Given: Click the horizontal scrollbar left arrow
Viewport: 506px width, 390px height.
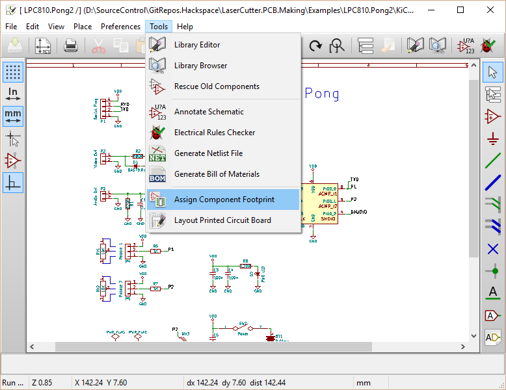Looking at the screenshot, I should (32, 346).
